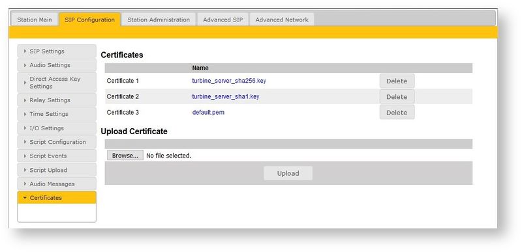Screen dimensions: 522x252
Task: Expand SIP Settings in the sidebar
Action: (x=57, y=51)
